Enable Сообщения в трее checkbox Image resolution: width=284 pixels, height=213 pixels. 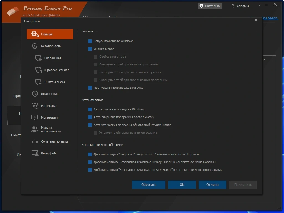95,57
